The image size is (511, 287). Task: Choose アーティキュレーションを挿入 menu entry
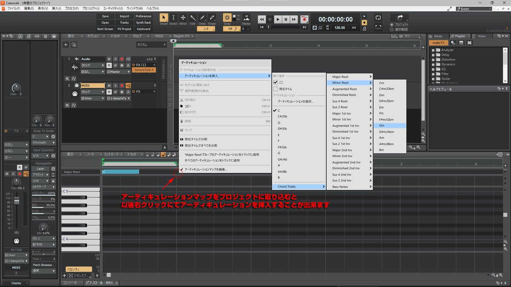pyautogui.click(x=225, y=76)
